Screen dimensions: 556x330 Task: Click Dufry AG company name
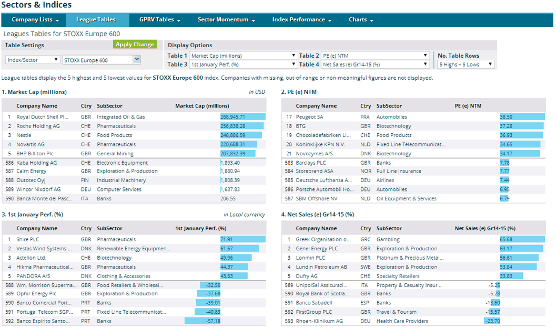(x=307, y=276)
